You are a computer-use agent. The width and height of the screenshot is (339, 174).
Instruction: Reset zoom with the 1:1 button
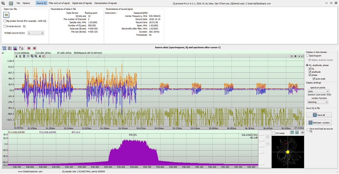[28, 56]
